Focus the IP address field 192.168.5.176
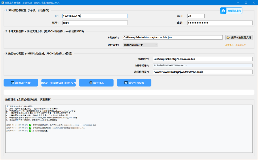 click(95, 16)
